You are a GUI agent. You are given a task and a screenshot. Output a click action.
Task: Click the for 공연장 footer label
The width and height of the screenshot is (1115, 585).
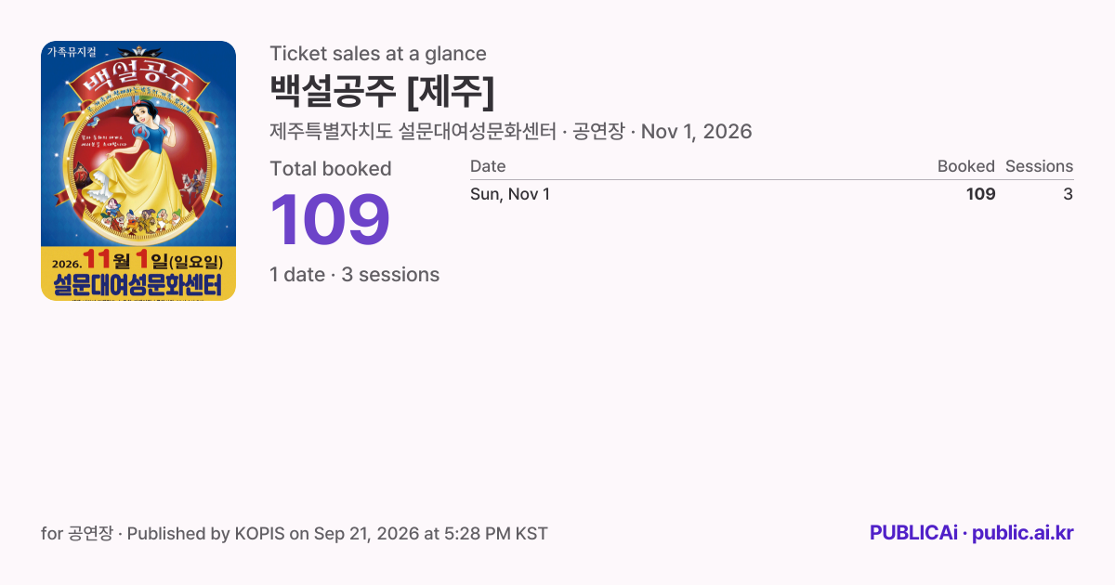point(77,534)
